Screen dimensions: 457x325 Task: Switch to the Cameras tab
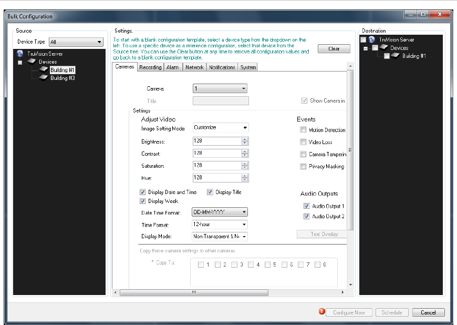pos(124,66)
